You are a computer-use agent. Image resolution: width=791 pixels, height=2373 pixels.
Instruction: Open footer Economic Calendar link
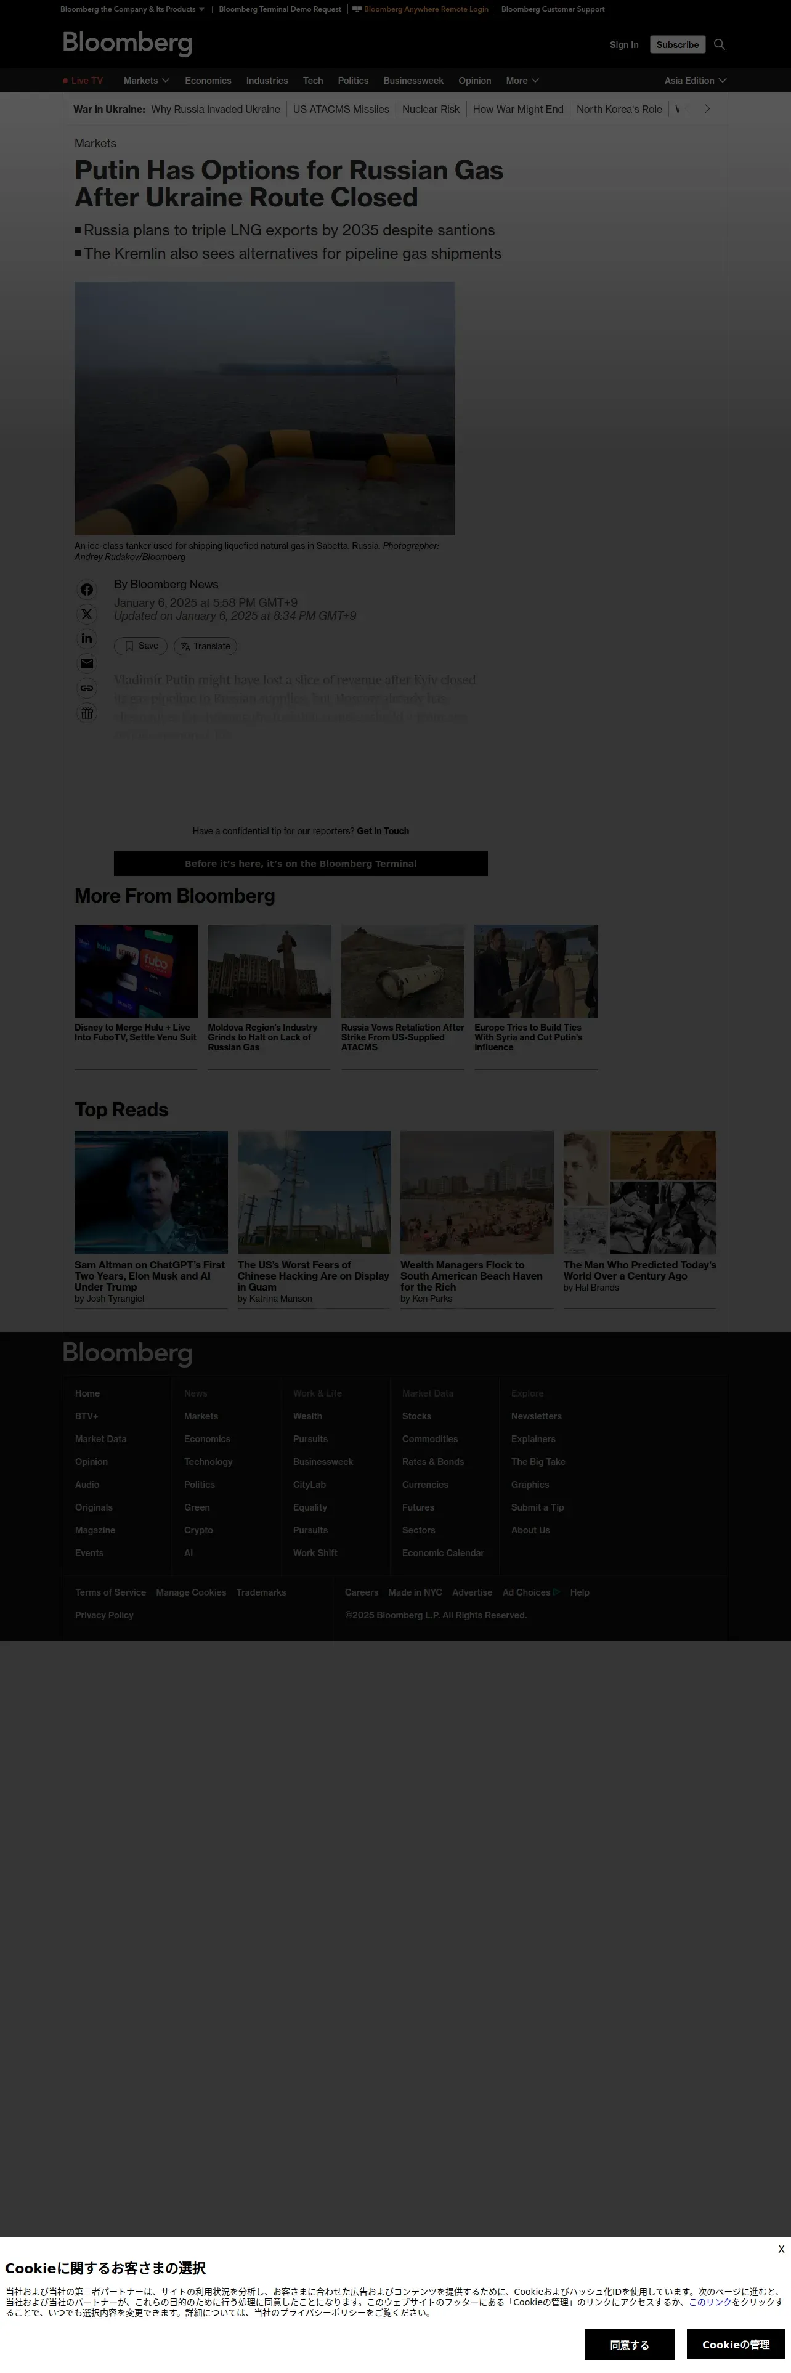pos(443,1553)
